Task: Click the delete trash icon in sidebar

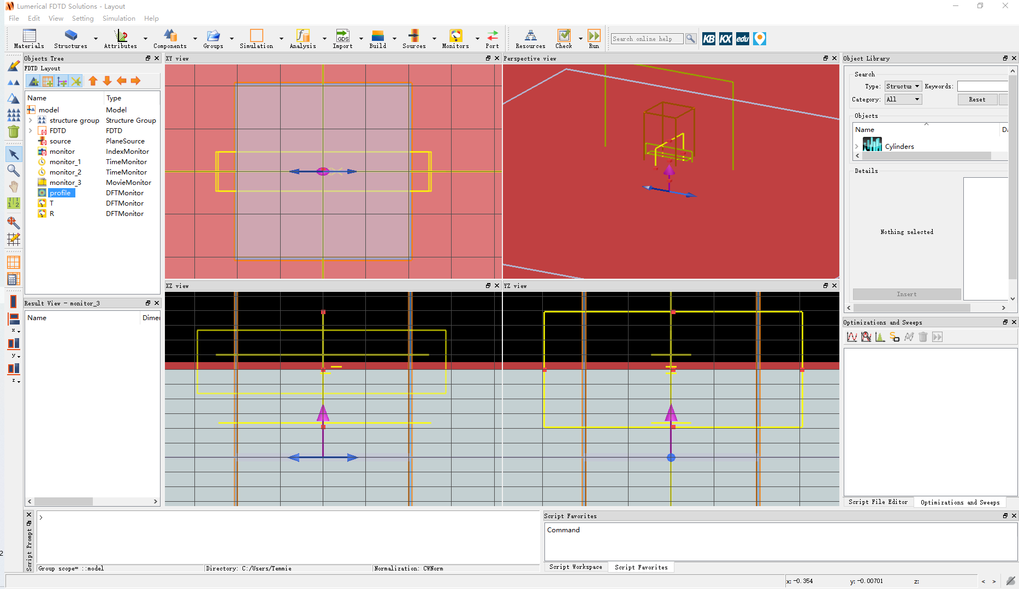Action: click(13, 131)
